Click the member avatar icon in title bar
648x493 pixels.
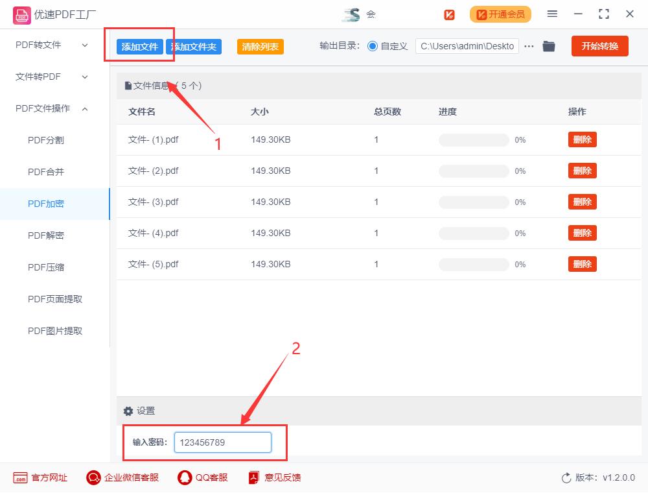coord(350,14)
